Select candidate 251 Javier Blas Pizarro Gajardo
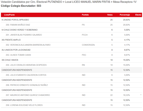143x111 pixels. [x=71, y=35]
